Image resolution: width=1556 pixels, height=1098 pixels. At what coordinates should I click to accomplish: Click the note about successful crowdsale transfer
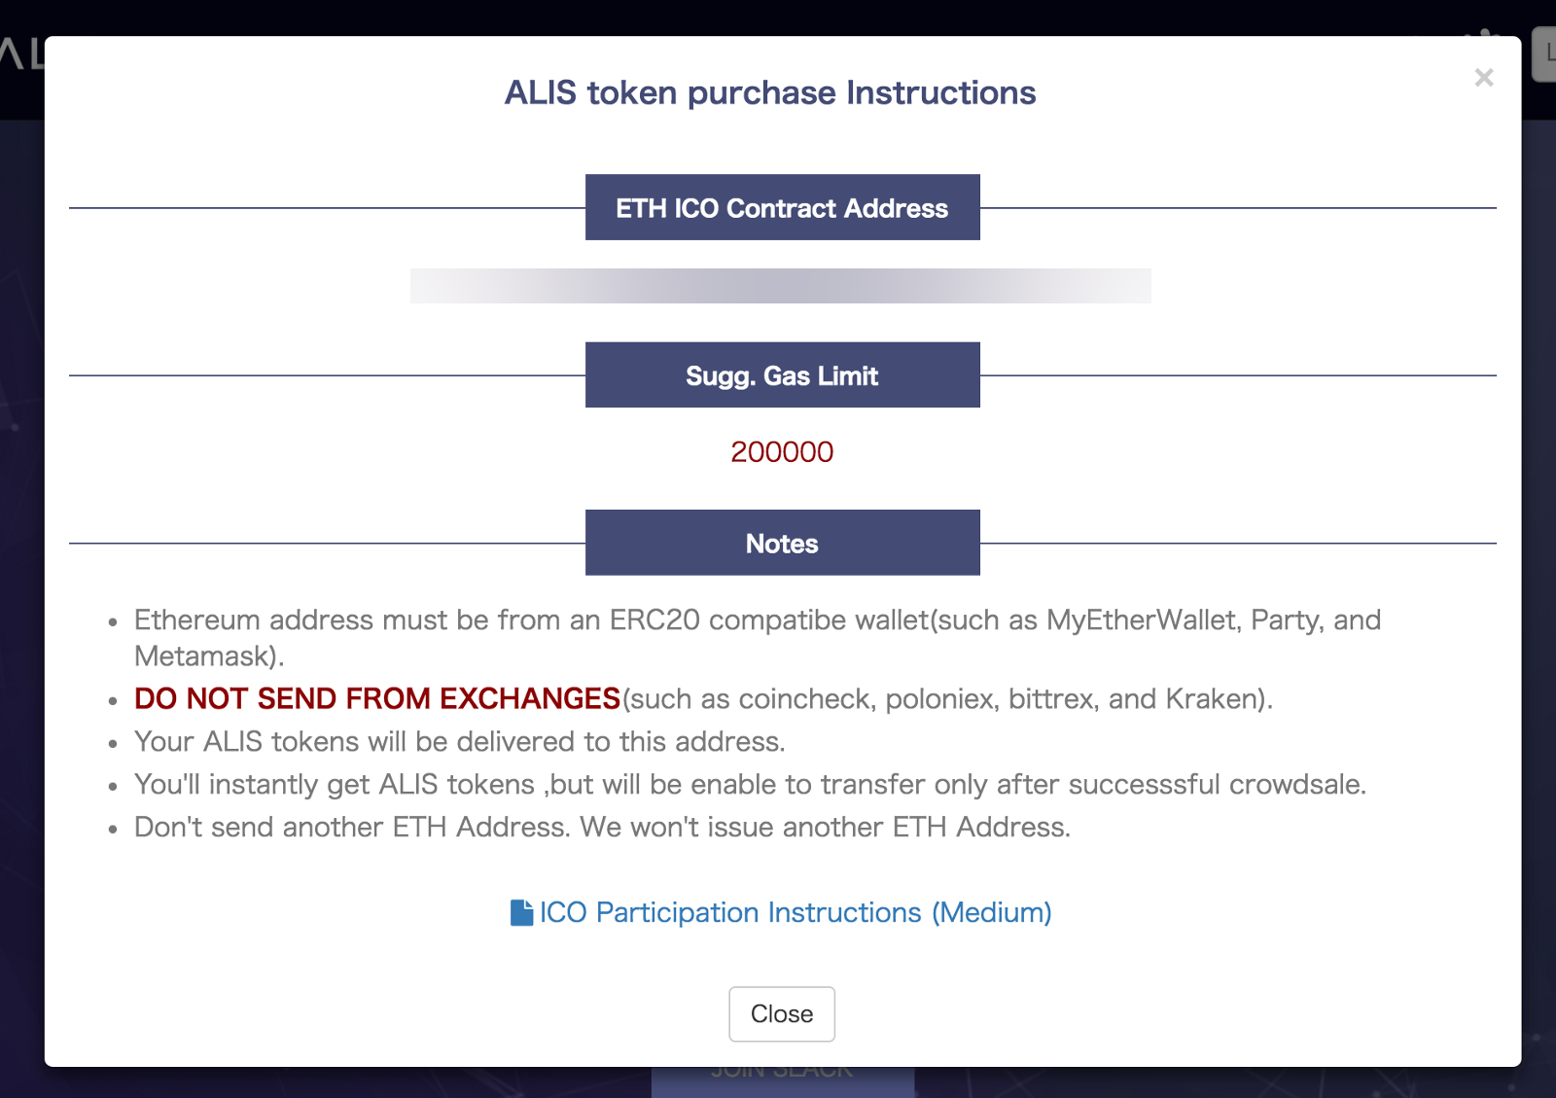point(750,785)
